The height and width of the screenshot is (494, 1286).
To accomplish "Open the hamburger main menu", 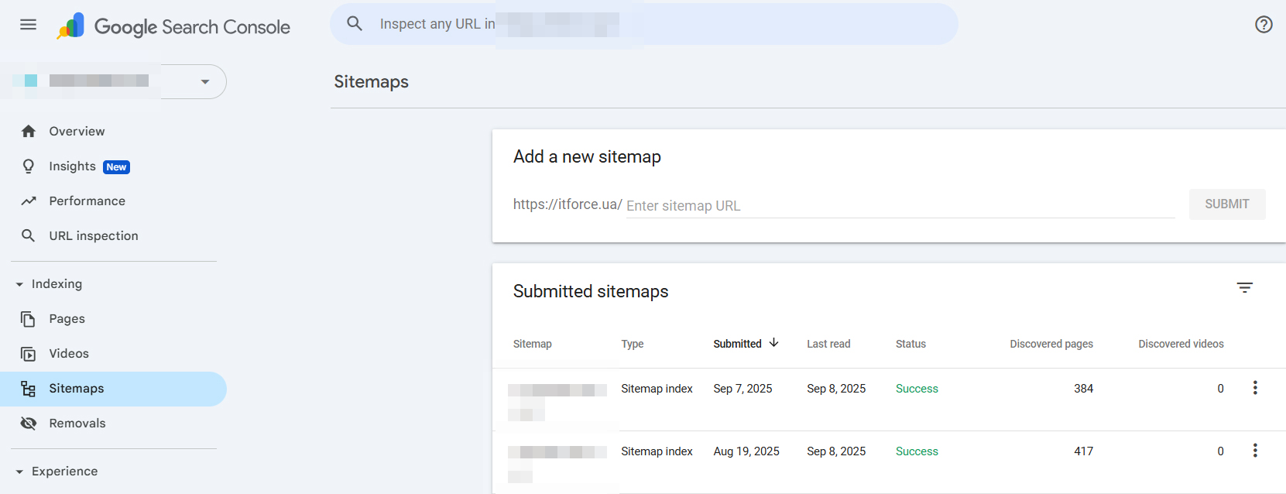I will pos(29,24).
